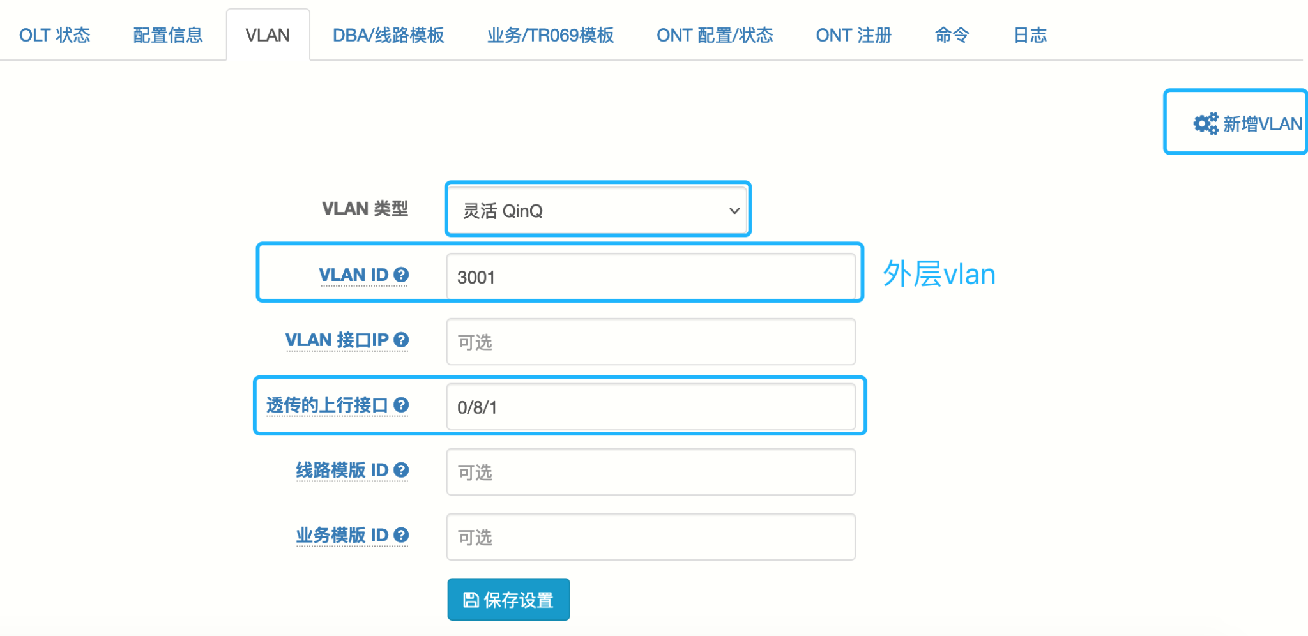Click the 透传的上行接口 input field

[650, 407]
